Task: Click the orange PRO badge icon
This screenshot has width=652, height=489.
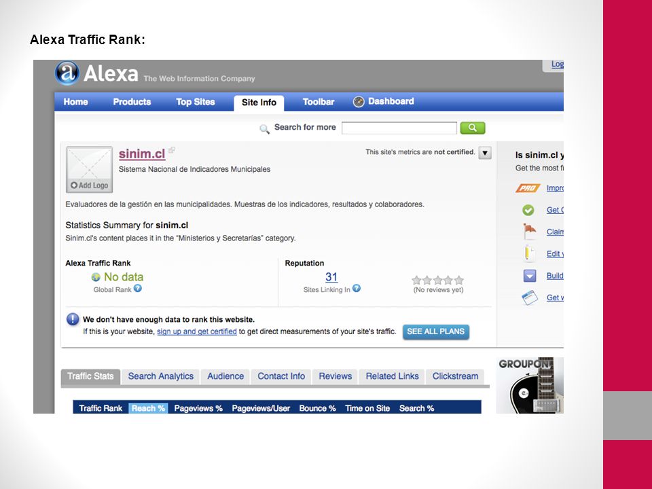Action: 528,188
